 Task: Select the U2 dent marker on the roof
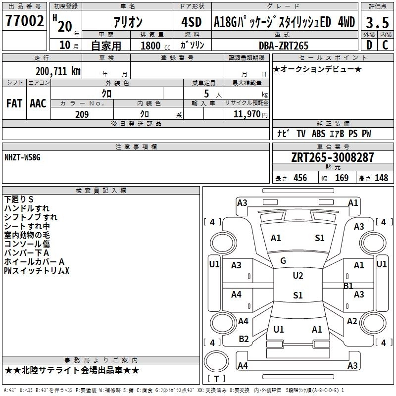click(x=297, y=276)
